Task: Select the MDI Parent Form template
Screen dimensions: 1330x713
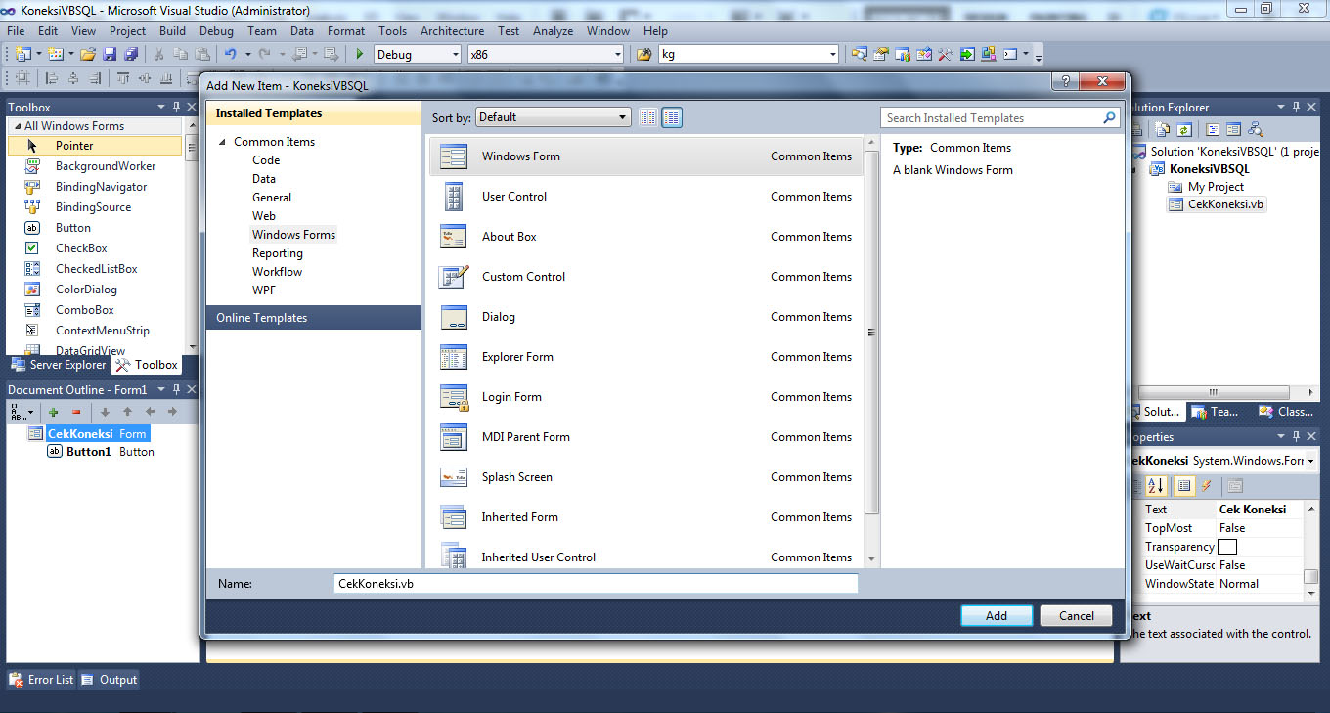Action: (645, 437)
